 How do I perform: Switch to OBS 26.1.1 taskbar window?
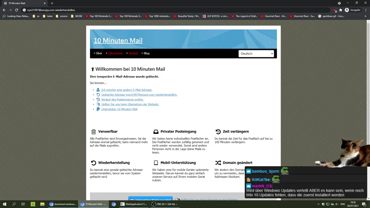point(165,204)
